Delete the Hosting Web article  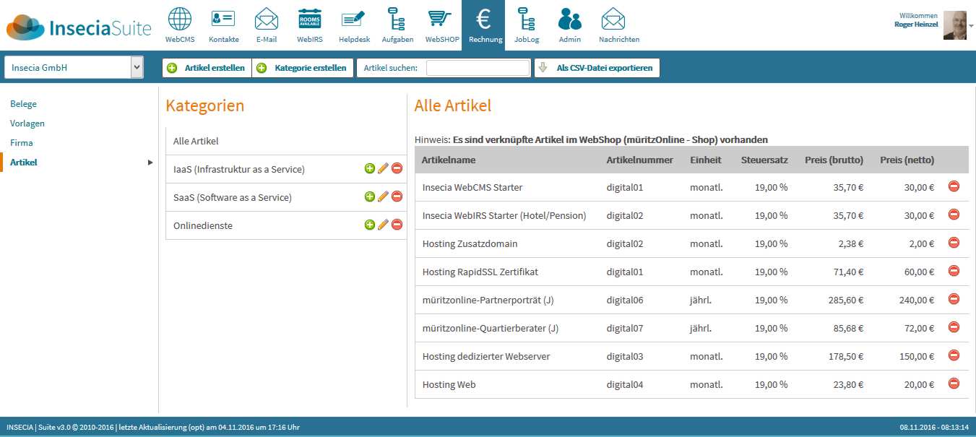coord(954,384)
